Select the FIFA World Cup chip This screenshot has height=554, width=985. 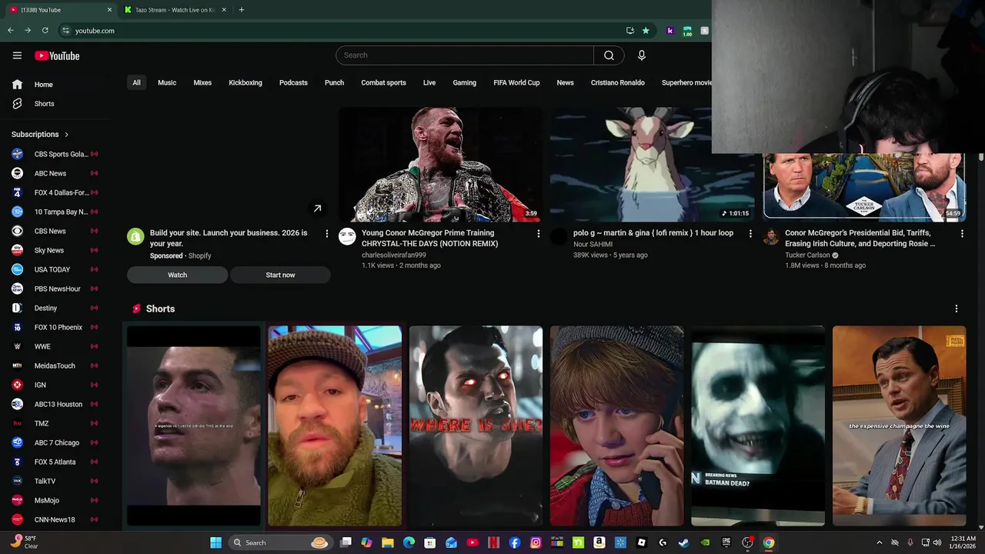click(x=516, y=82)
